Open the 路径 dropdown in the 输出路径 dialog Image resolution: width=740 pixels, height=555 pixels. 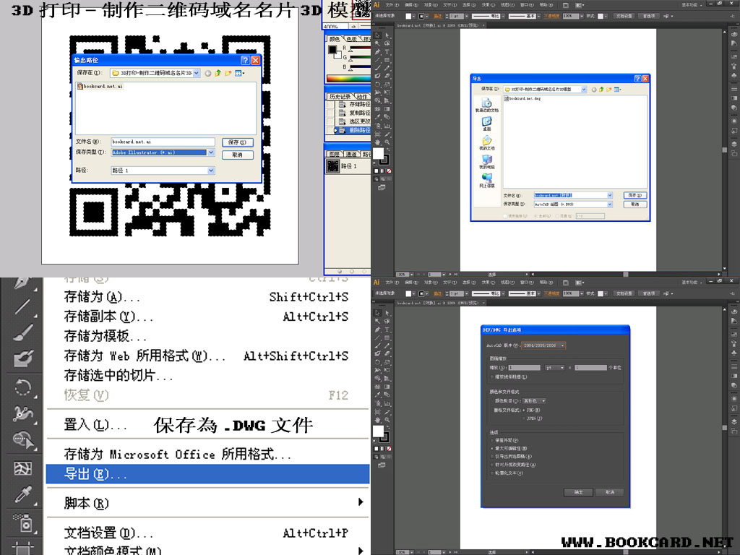211,171
